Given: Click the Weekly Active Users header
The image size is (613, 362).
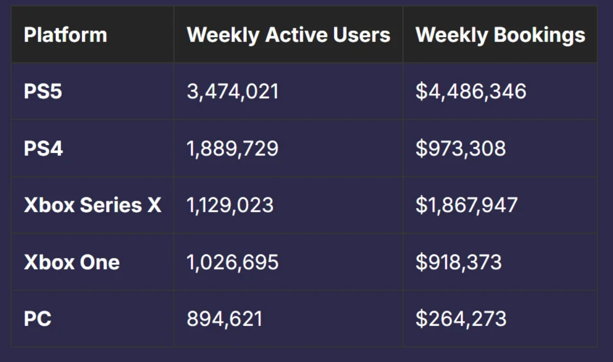Looking at the screenshot, I should click(288, 35).
